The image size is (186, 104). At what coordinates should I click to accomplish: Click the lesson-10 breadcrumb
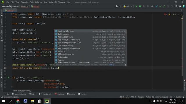[x=24, y=6]
